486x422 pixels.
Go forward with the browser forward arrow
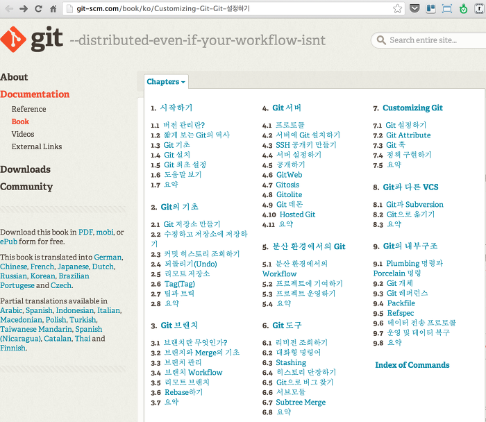coord(24,8)
